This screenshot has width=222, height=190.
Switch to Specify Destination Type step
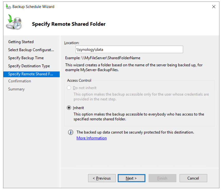tap(29, 66)
